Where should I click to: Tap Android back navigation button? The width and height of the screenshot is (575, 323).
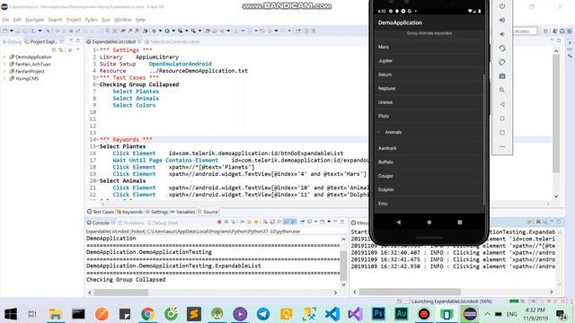399,222
